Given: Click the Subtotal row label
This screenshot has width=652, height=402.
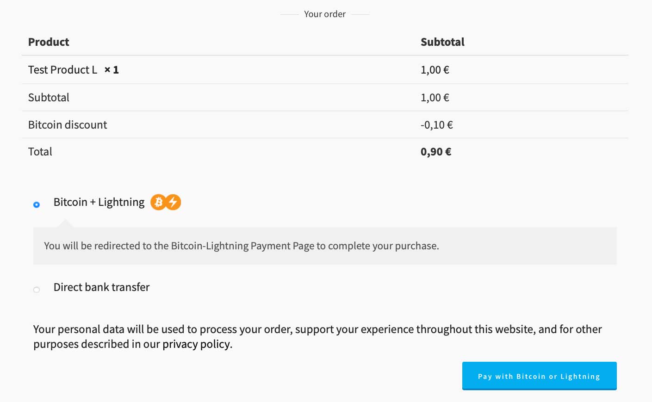Looking at the screenshot, I should 49,98.
